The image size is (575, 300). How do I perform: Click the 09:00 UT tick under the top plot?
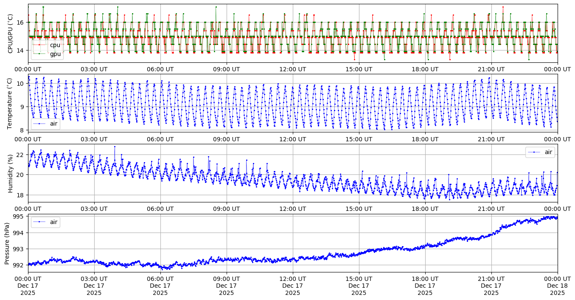(x=227, y=69)
